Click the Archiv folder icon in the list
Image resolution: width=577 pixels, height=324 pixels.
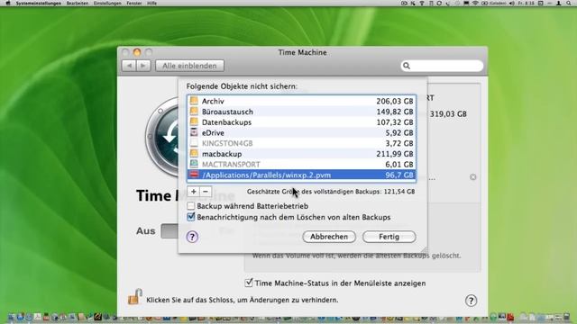click(x=194, y=101)
